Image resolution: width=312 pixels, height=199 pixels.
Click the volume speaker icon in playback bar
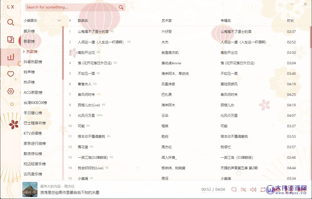[253, 189]
